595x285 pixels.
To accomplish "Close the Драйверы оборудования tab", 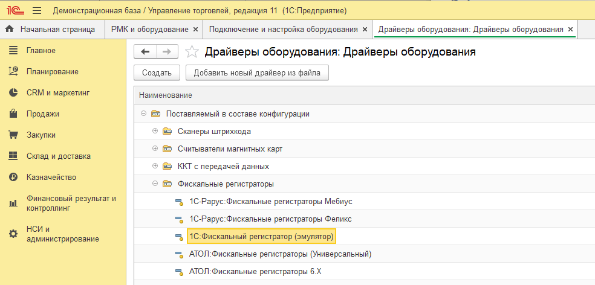I will coord(570,29).
